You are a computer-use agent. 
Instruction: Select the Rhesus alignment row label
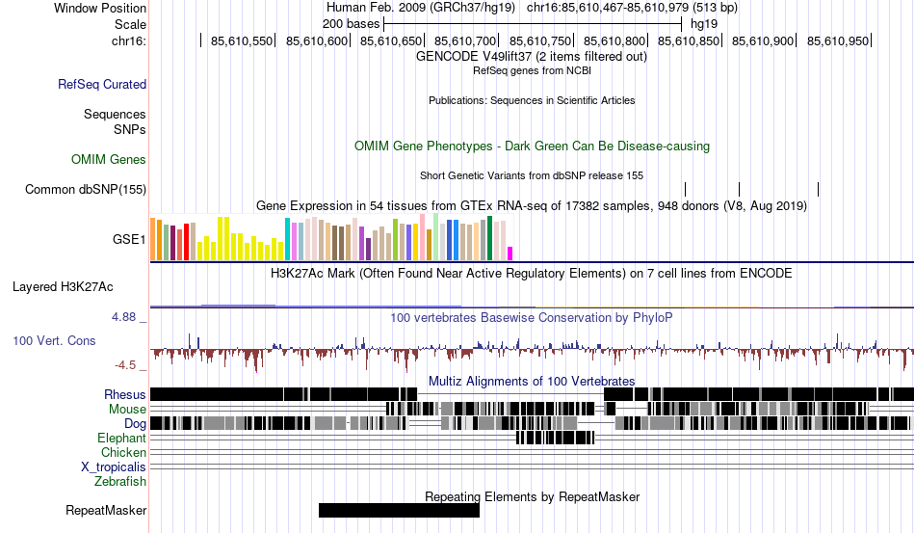click(125, 394)
